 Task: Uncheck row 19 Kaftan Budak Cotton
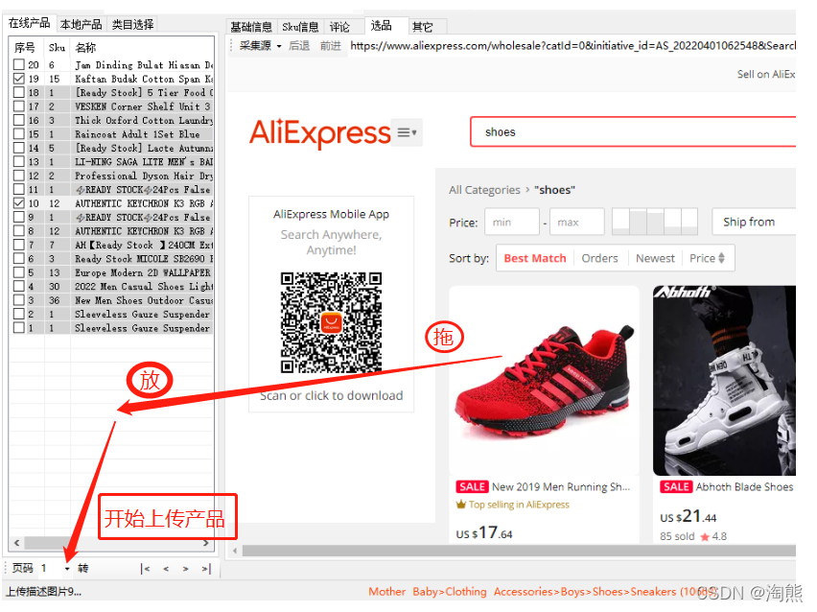[19, 79]
